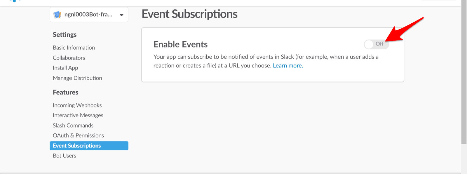Screen dimensions: 467x174
Task: Click the Event Subscriptions page title
Action: point(189,14)
